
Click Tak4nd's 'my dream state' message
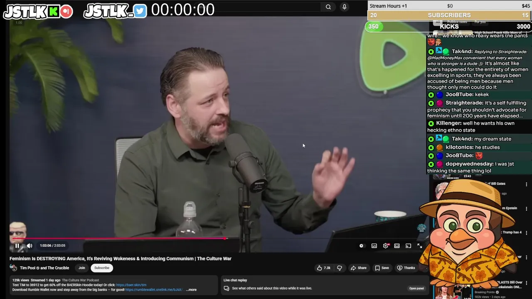point(493,139)
